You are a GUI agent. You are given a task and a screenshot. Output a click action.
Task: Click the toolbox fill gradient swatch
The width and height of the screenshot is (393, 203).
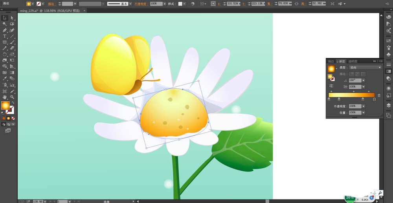[5, 105]
